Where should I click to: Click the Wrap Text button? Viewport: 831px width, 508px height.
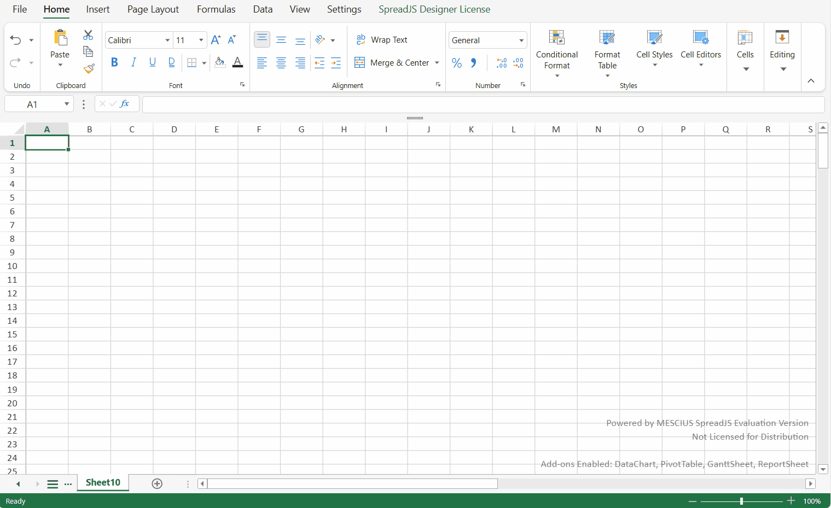pyautogui.click(x=382, y=40)
